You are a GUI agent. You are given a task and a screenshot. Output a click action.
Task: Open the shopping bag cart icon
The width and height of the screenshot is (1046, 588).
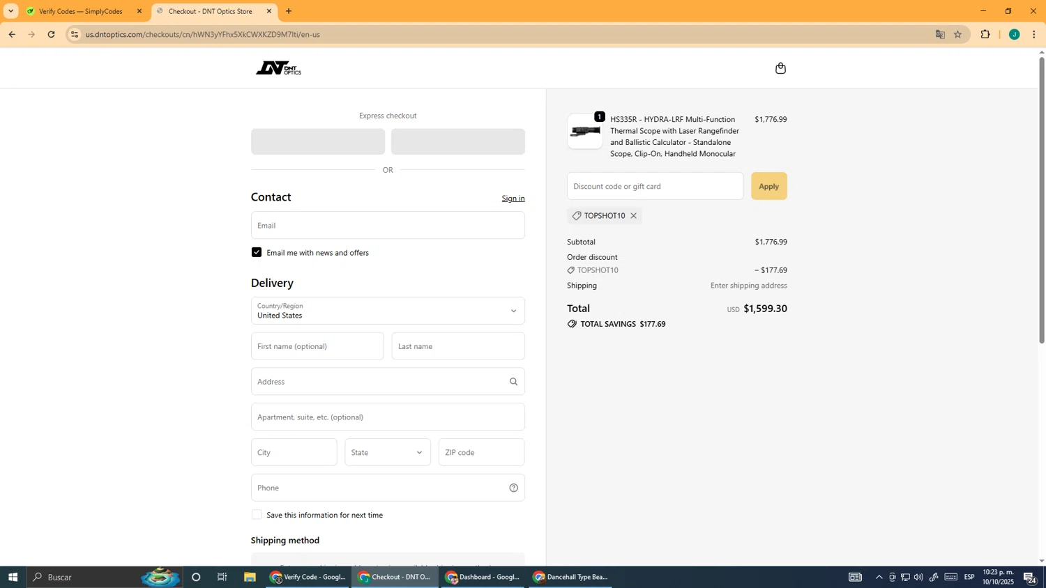coord(780,68)
